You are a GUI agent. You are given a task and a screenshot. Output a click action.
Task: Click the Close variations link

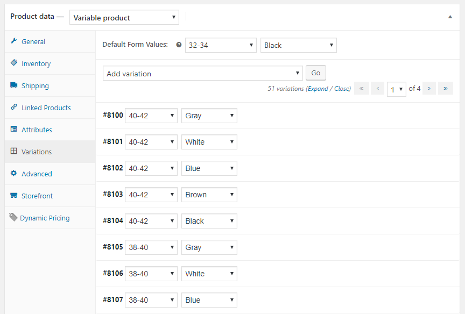point(342,89)
